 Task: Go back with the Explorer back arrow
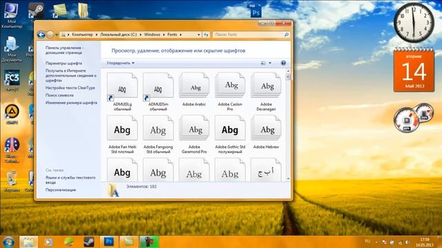coord(41,34)
